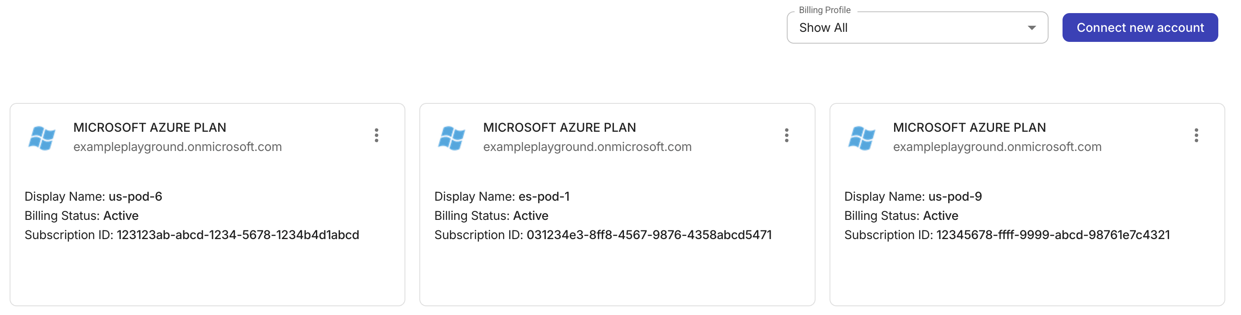Open the kebab menu on es-pod-1 card

786,136
